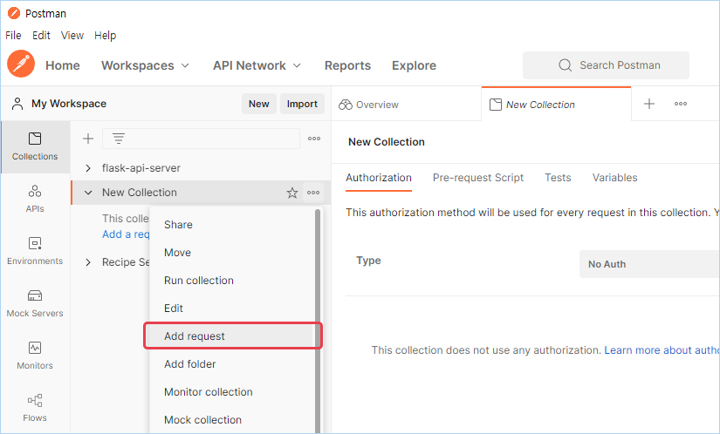Image resolution: width=720 pixels, height=434 pixels.
Task: Select Move from the context menu
Action: click(232, 253)
